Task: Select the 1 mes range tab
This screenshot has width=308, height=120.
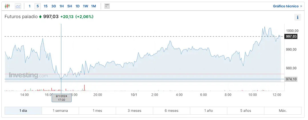Action: point(97,111)
